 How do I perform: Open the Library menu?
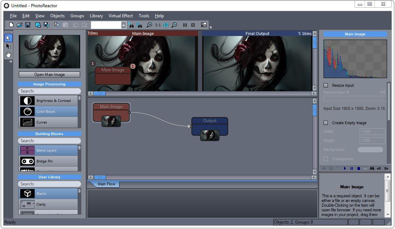click(96, 16)
